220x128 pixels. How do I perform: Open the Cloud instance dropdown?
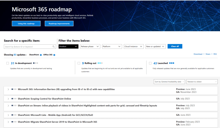(134, 46)
